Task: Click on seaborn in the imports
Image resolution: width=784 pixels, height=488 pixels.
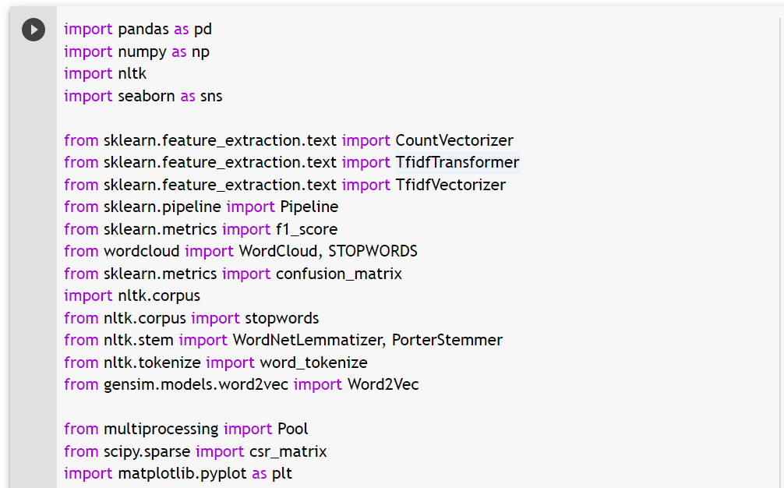Action: pos(147,96)
